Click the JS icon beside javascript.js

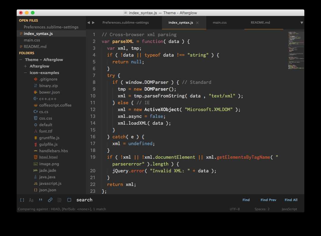36,183
